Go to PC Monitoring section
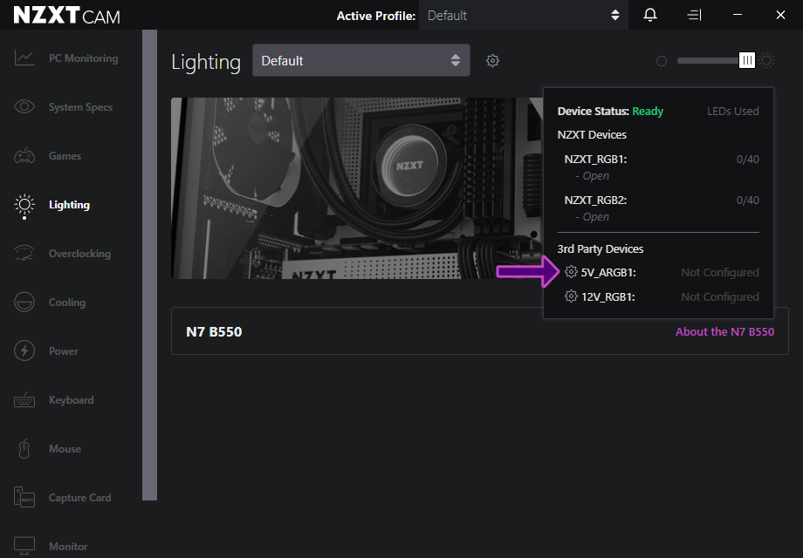The width and height of the screenshot is (803, 558). pyautogui.click(x=82, y=58)
